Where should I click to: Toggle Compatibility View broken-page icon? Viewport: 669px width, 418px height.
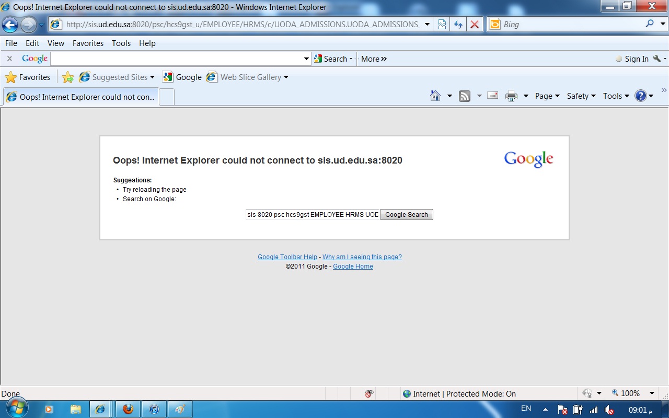[442, 25]
